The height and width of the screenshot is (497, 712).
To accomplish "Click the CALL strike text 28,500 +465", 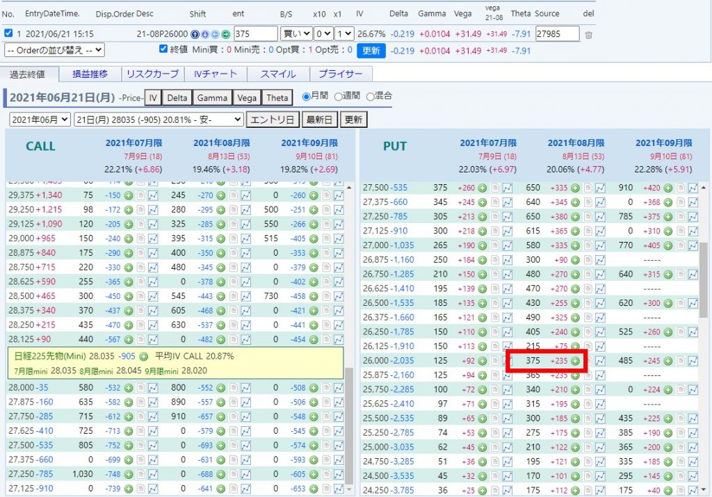I will click(x=32, y=296).
